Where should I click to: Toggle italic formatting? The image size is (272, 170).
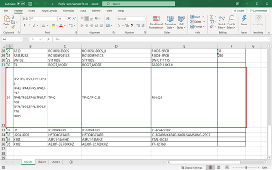(29, 25)
